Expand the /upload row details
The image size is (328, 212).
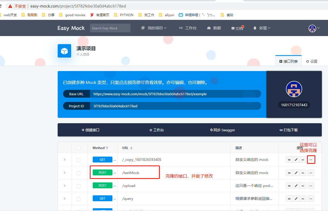coord(64,185)
